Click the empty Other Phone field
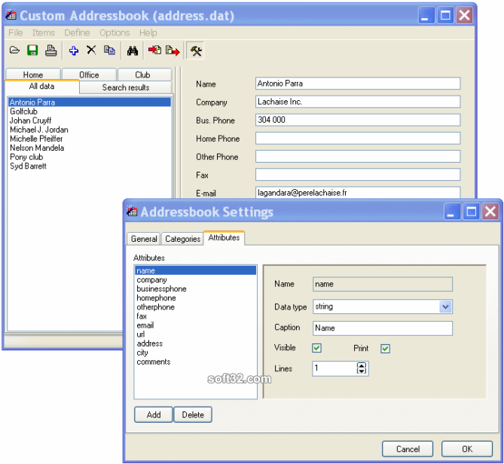The image size is (504, 464). [x=358, y=157]
